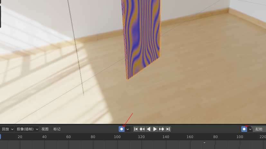The image size is (266, 149).
Task: Jump to the last frame
Action: click(x=168, y=129)
